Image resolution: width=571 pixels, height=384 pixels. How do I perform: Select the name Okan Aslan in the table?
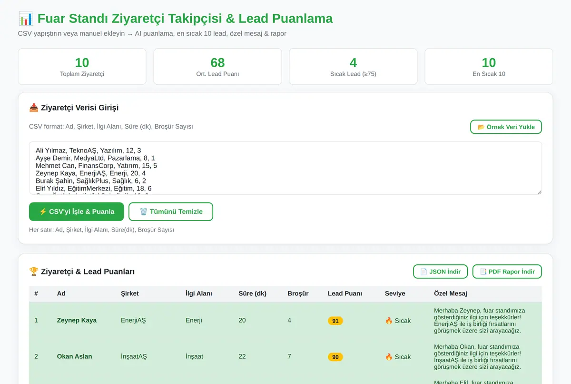coord(74,356)
